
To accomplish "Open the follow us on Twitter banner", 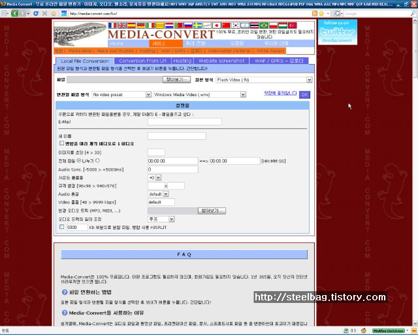I will (x=337, y=32).
